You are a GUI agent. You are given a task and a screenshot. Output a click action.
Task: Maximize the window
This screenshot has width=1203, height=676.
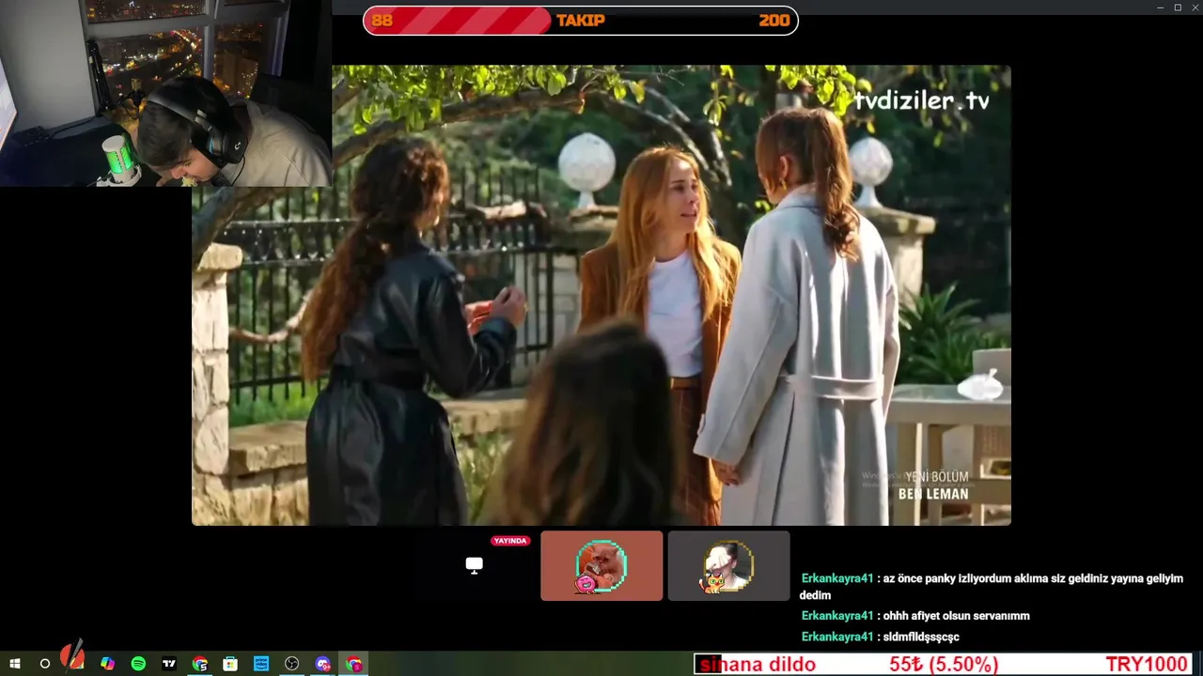point(1178,8)
